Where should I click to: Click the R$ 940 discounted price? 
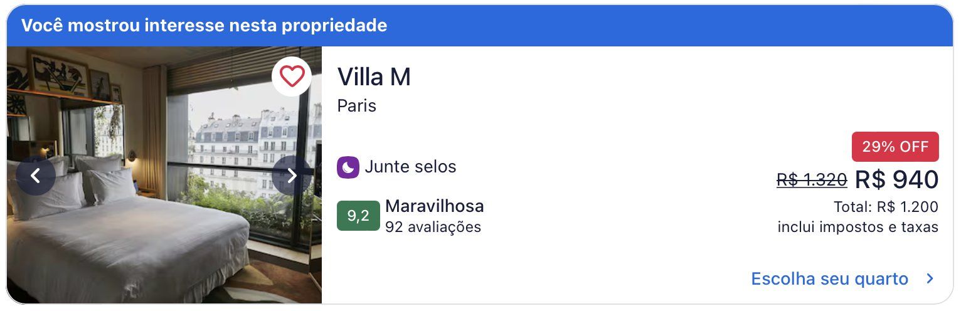coord(896,179)
